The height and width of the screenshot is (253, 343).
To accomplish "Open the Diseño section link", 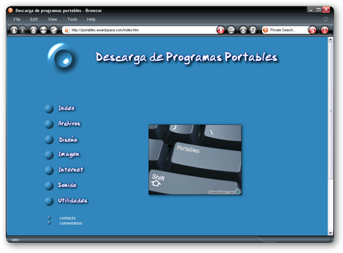I will coord(68,139).
